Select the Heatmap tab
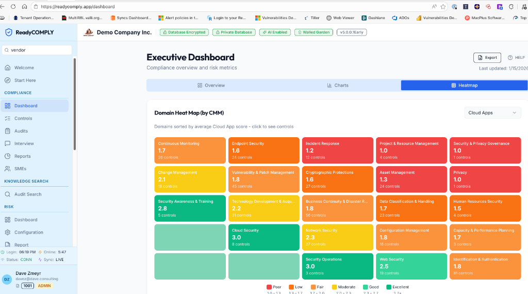 [464, 85]
